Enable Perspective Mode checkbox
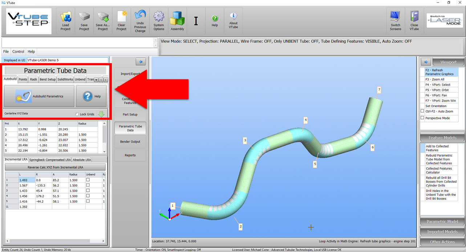The image size is (466, 252). pyautogui.click(x=422, y=118)
